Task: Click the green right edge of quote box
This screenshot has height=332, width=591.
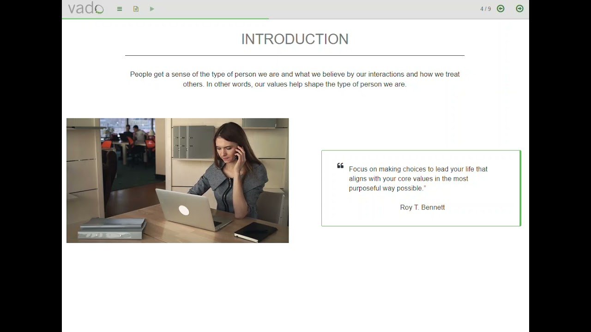Action: click(520, 188)
